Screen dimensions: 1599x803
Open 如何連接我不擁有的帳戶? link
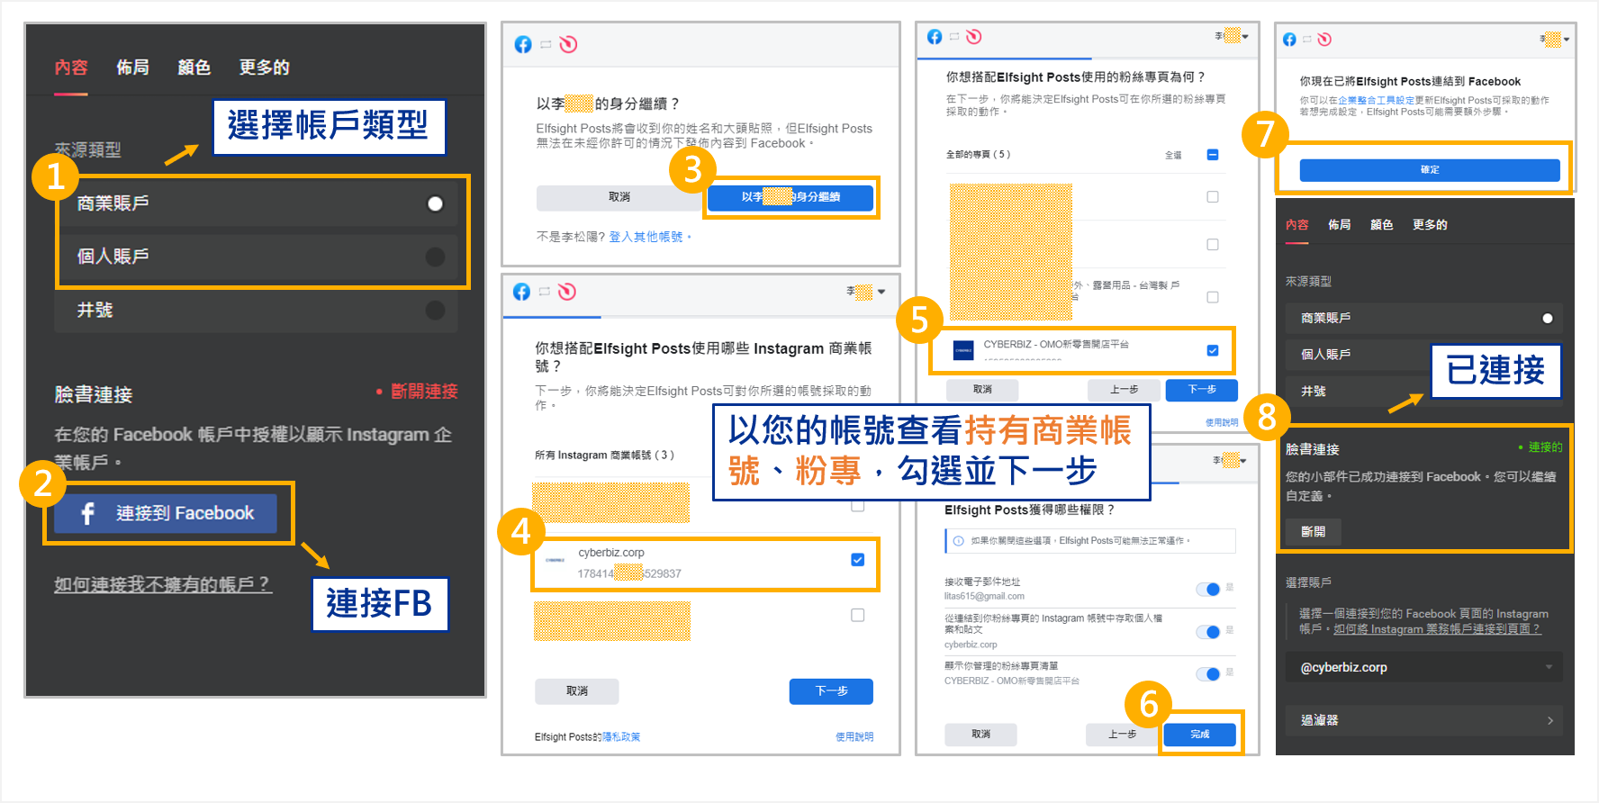pyautogui.click(x=163, y=584)
